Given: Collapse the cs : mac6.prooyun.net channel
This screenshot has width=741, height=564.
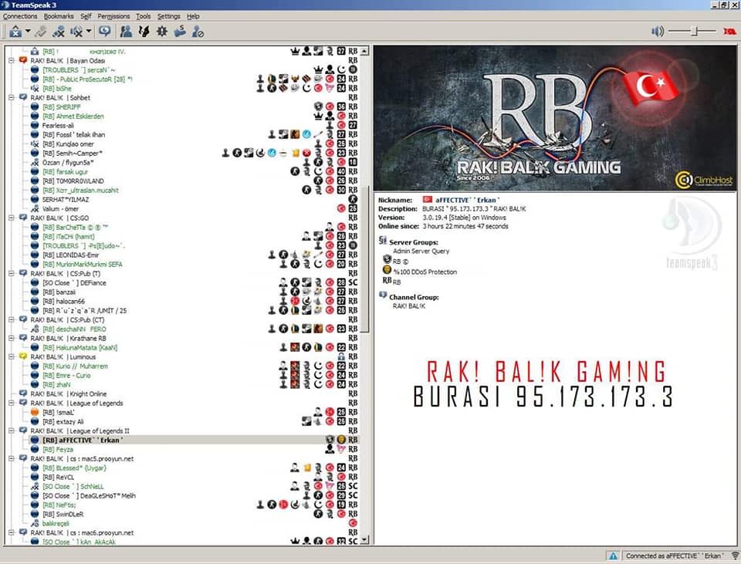Looking at the screenshot, I should tap(12, 532).
